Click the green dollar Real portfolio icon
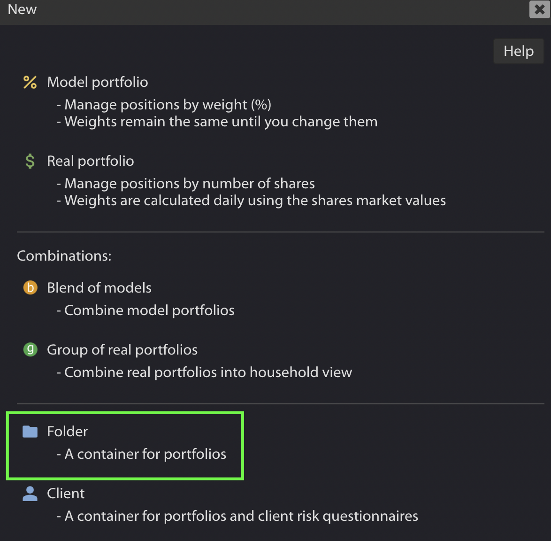Screen dimensions: 551x541 tap(30, 161)
